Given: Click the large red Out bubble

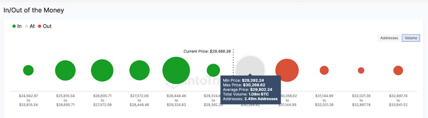Looking at the screenshot, I should tap(287, 70).
